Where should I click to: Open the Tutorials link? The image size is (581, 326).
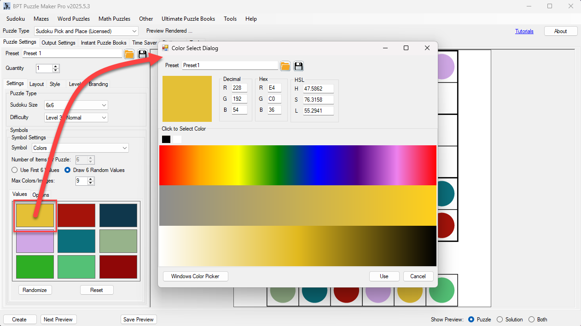[524, 31]
